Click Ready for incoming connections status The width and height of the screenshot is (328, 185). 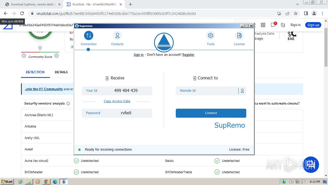coord(108,150)
